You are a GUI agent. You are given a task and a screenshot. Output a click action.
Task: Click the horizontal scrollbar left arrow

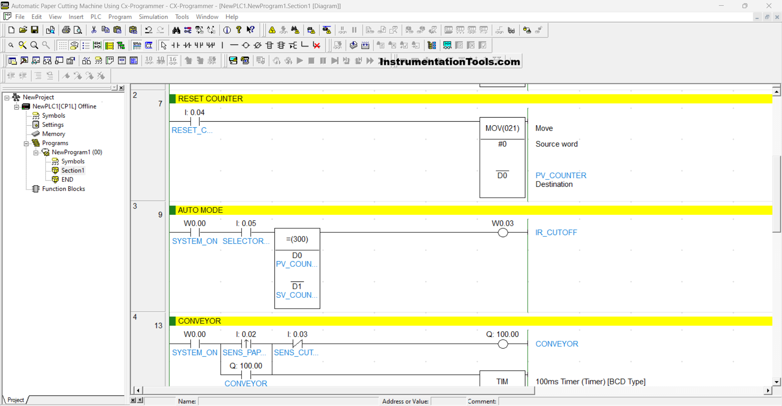pyautogui.click(x=138, y=391)
